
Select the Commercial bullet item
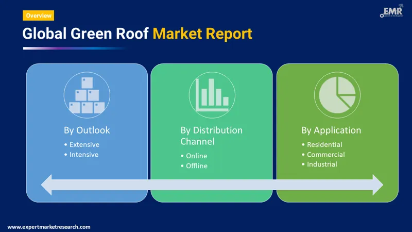(x=325, y=155)
